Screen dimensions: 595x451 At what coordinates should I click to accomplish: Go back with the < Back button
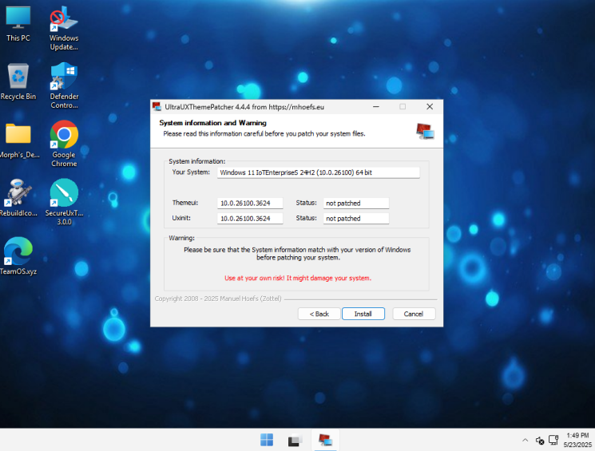coord(319,314)
